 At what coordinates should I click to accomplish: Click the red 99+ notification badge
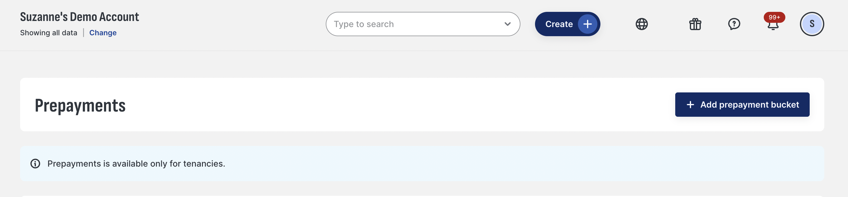coord(774,17)
